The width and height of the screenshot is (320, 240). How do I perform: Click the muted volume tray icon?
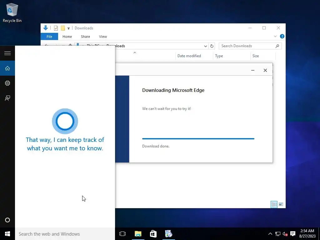pos(285,234)
